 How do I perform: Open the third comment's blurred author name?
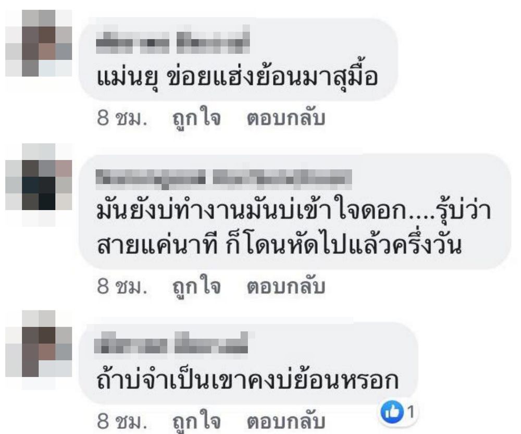[172, 342]
